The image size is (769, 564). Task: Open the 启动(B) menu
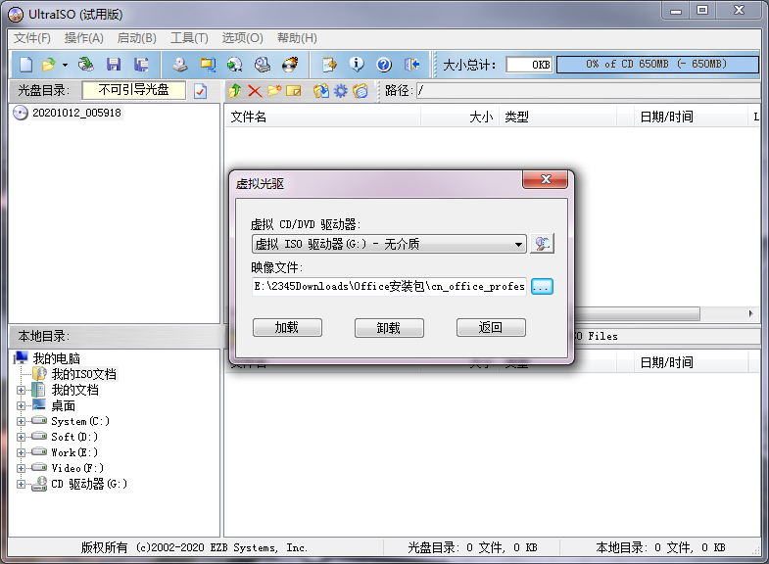(x=137, y=38)
